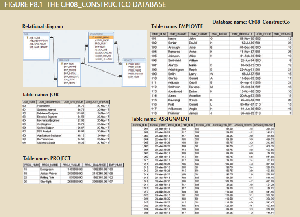This screenshot has width=300, height=217.
Task: Select the 'Mechanical Engineer' job description cell
Action: 50,120
